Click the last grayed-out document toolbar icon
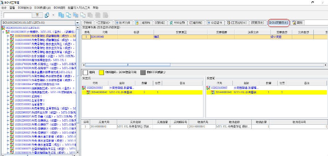Viewport: 328px width, 156px height. pos(105,15)
